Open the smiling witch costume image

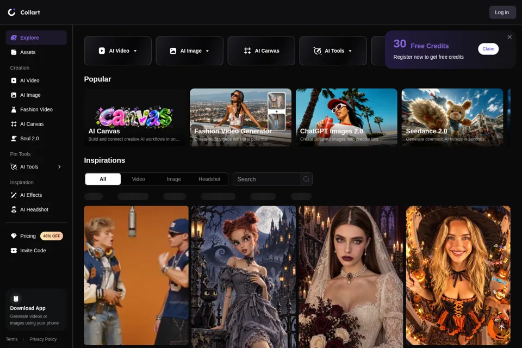(458, 275)
